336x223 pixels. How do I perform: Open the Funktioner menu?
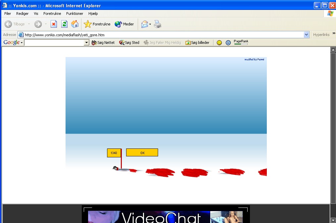pyautogui.click(x=74, y=14)
